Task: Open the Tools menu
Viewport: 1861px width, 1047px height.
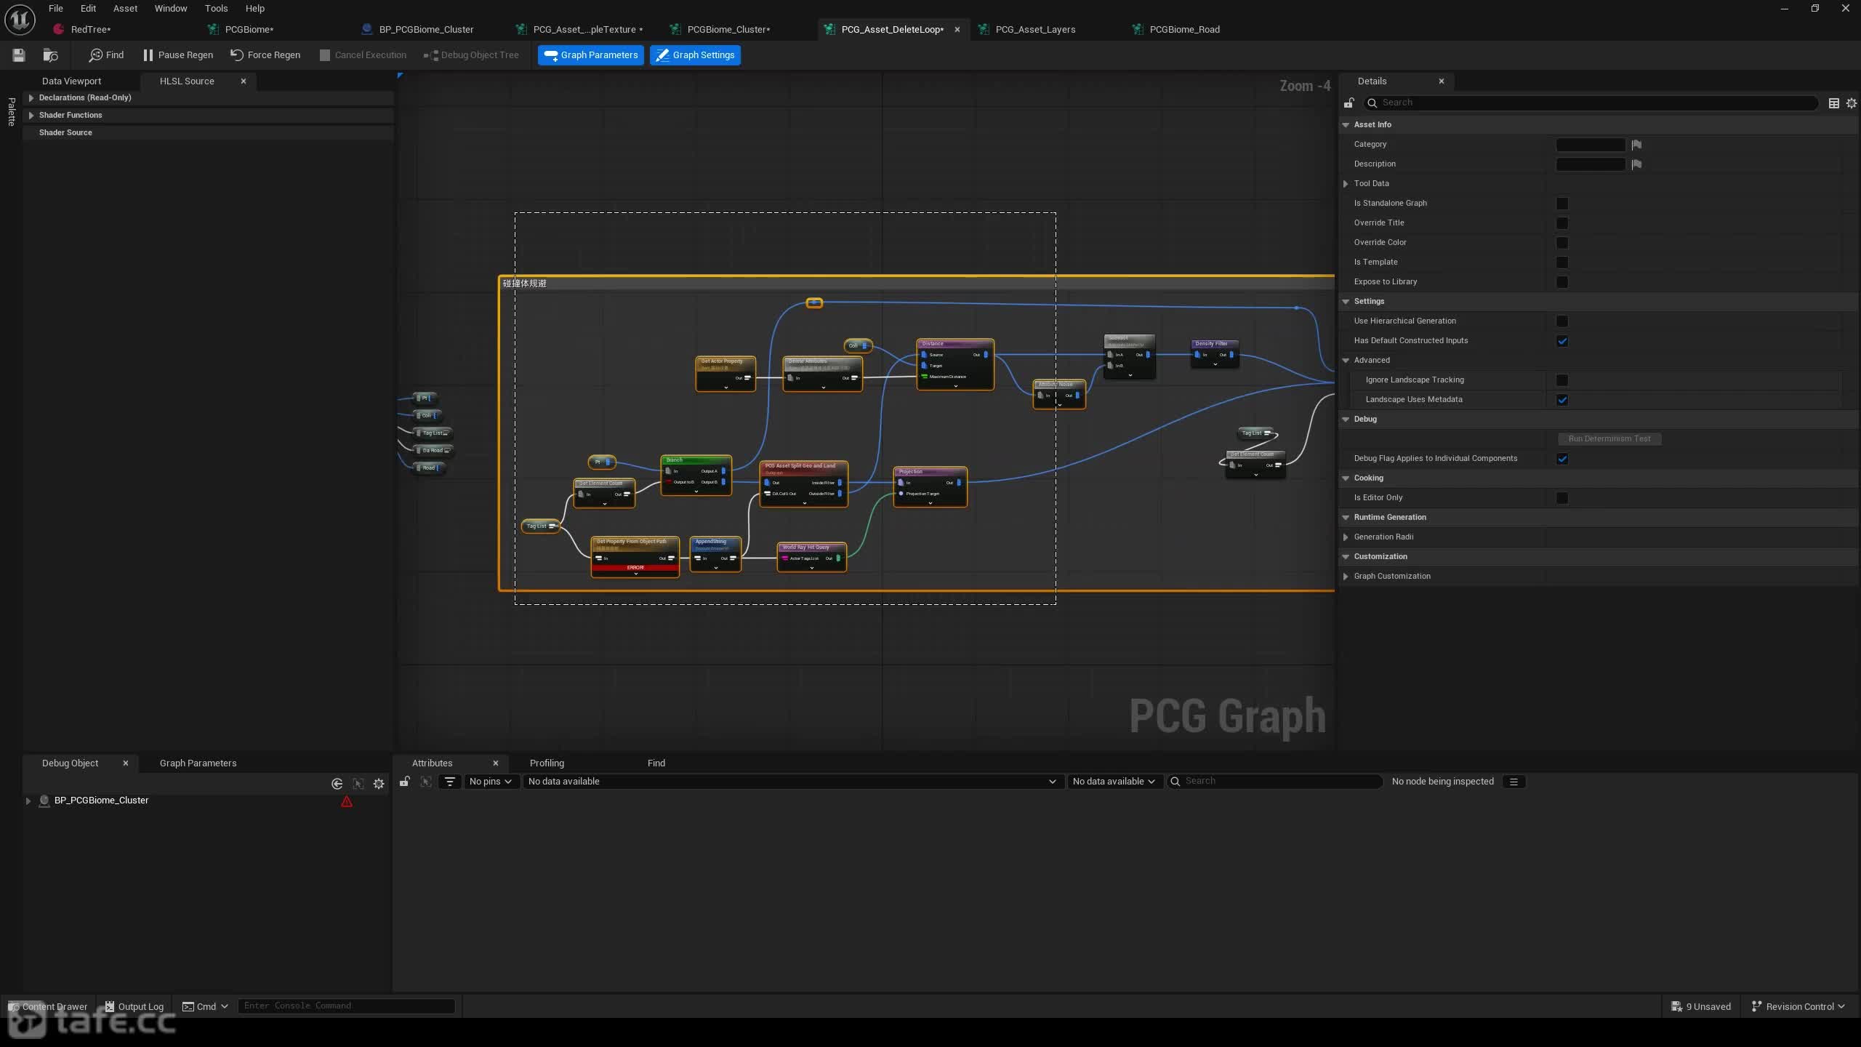Action: [x=216, y=9]
